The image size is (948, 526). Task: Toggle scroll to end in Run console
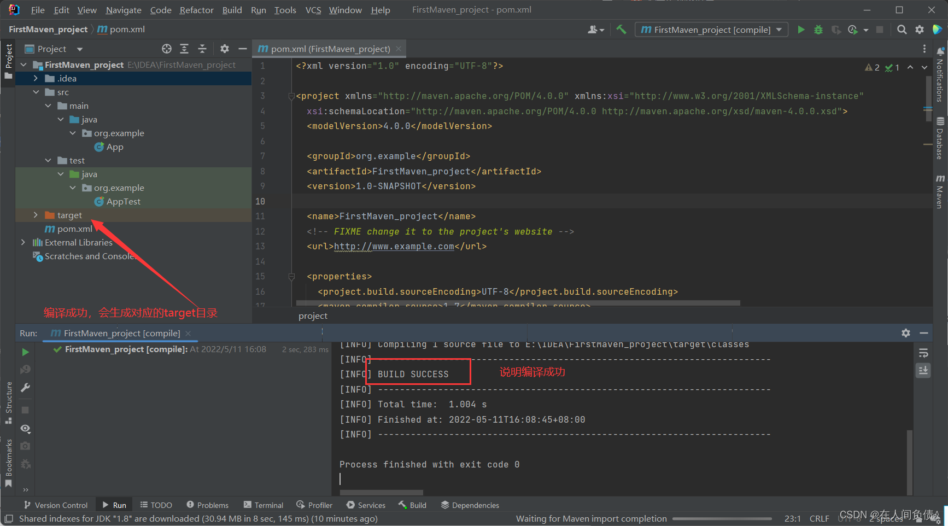(x=923, y=371)
